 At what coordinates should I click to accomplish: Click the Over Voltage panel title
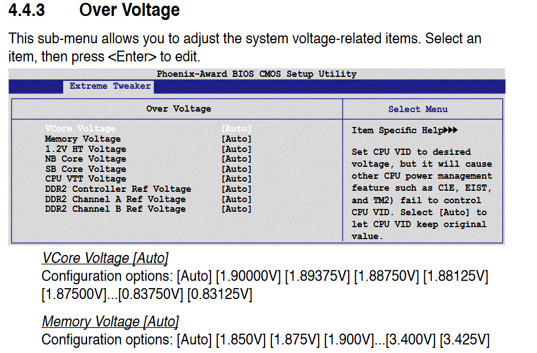[179, 109]
